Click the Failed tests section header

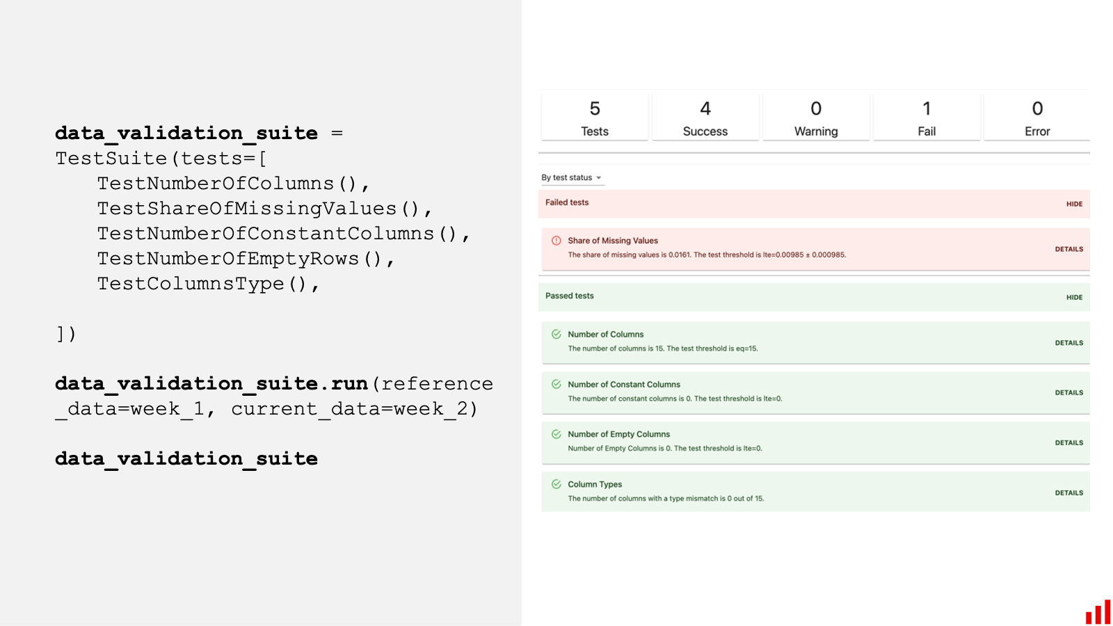pos(567,202)
